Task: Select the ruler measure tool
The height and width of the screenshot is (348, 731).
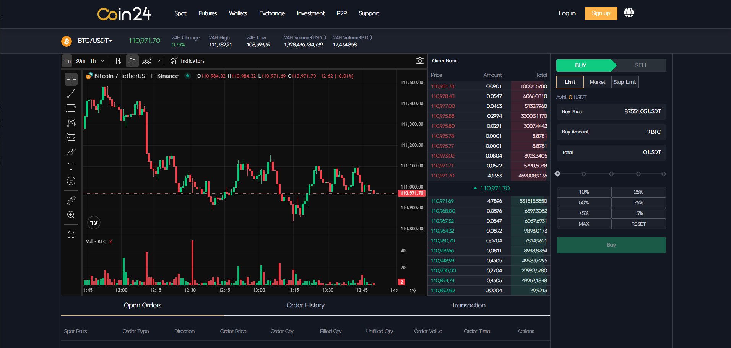Action: [71, 200]
